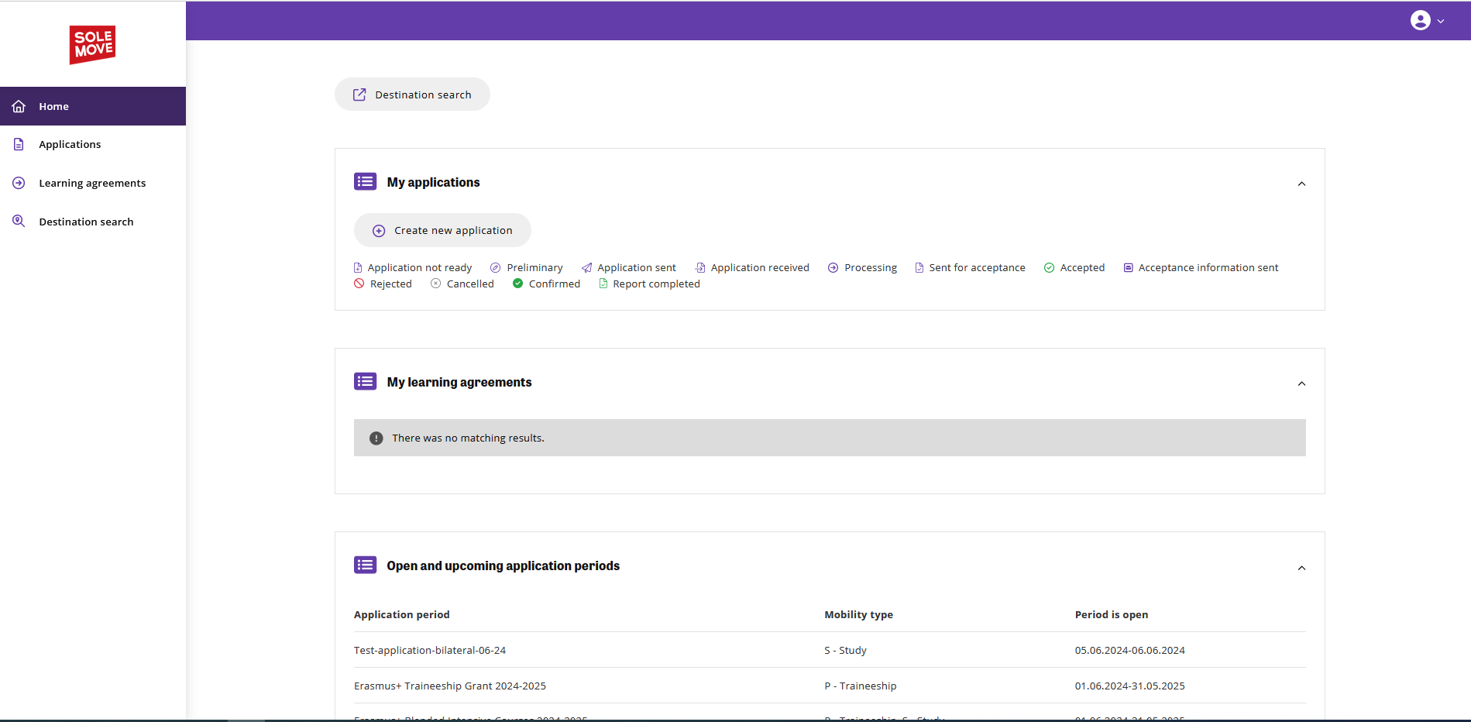This screenshot has width=1471, height=722.
Task: Click the user profile avatar icon
Action: click(1420, 20)
